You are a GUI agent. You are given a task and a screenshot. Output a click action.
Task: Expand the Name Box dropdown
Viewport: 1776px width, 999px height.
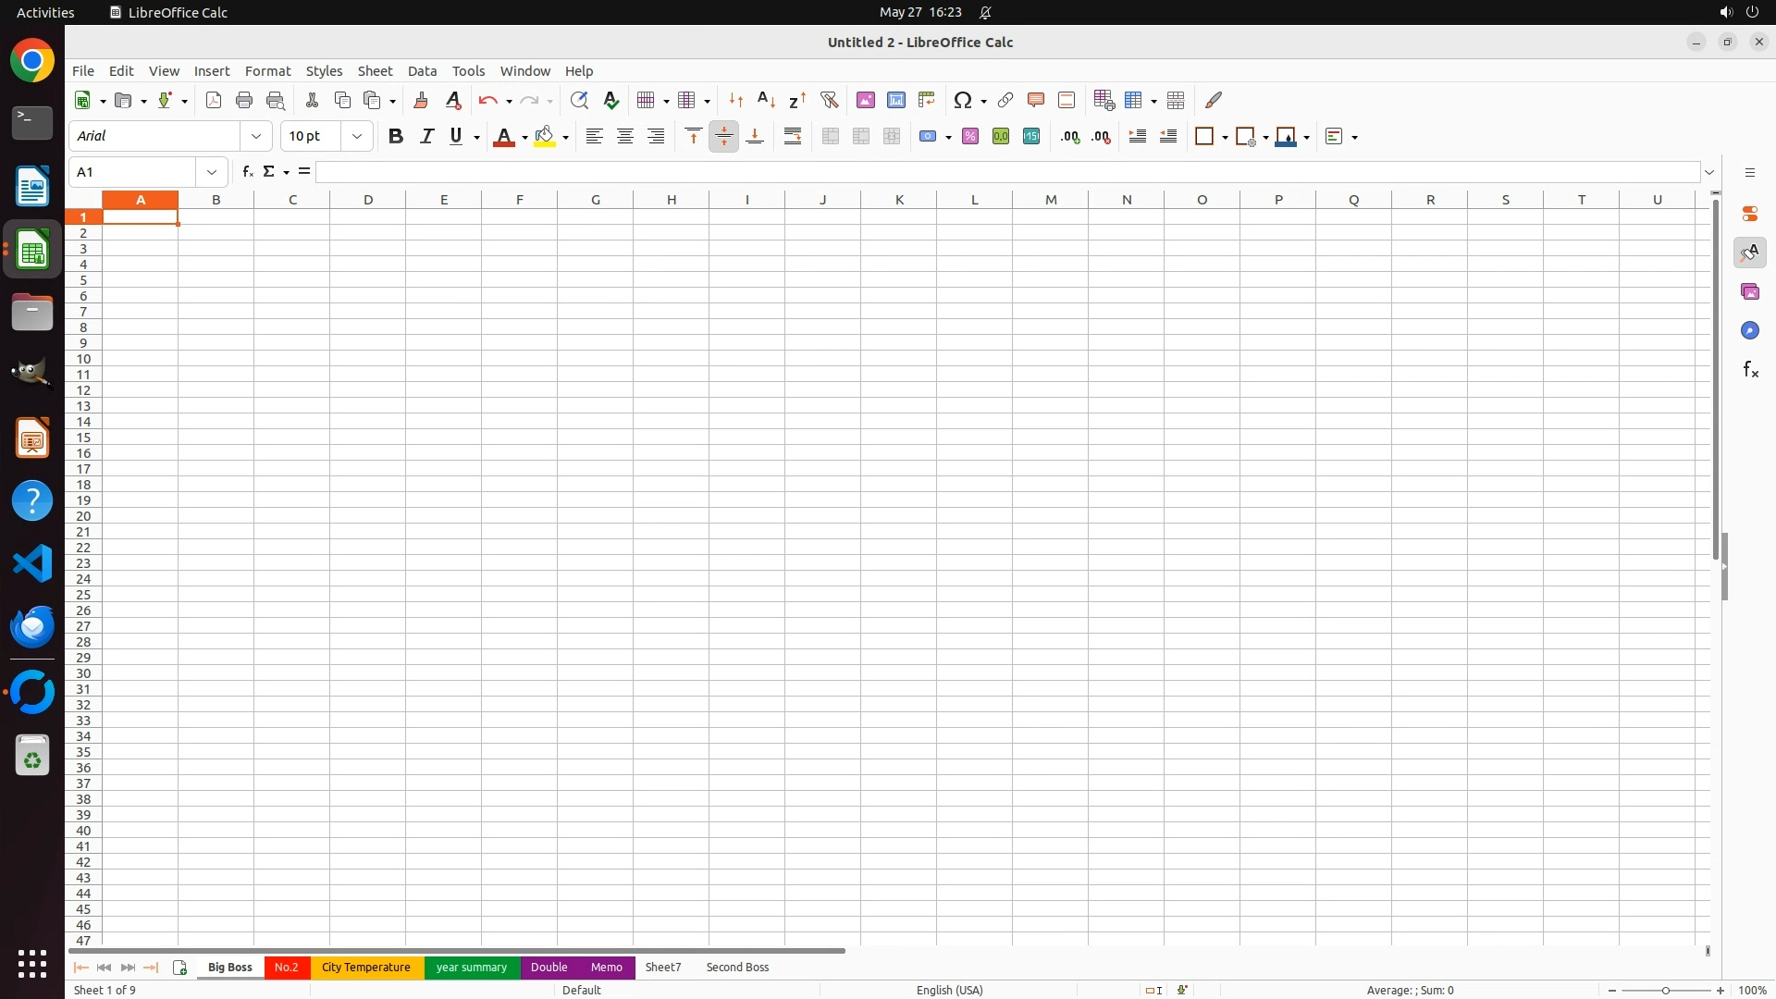click(212, 172)
